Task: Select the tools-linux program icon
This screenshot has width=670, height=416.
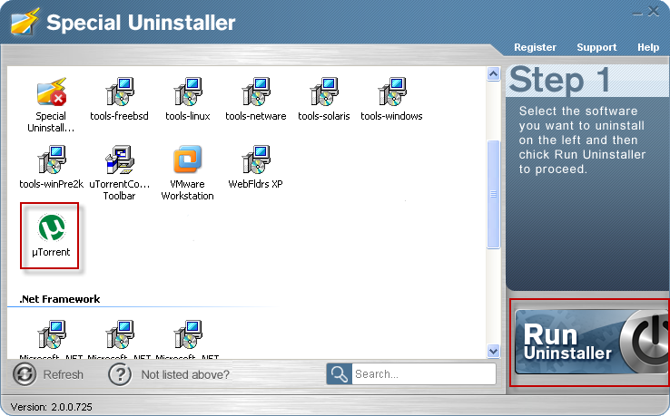Action: [188, 92]
